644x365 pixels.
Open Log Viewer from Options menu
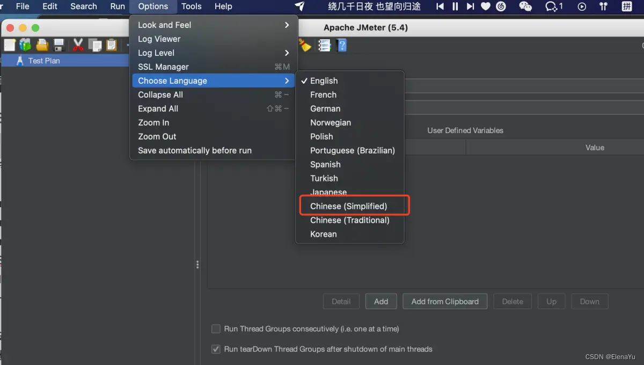[213, 39]
